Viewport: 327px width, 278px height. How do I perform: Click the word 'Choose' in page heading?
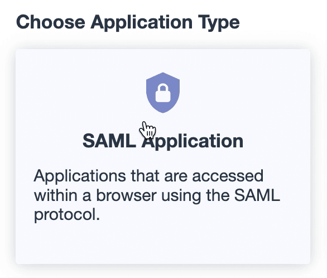pos(51,22)
